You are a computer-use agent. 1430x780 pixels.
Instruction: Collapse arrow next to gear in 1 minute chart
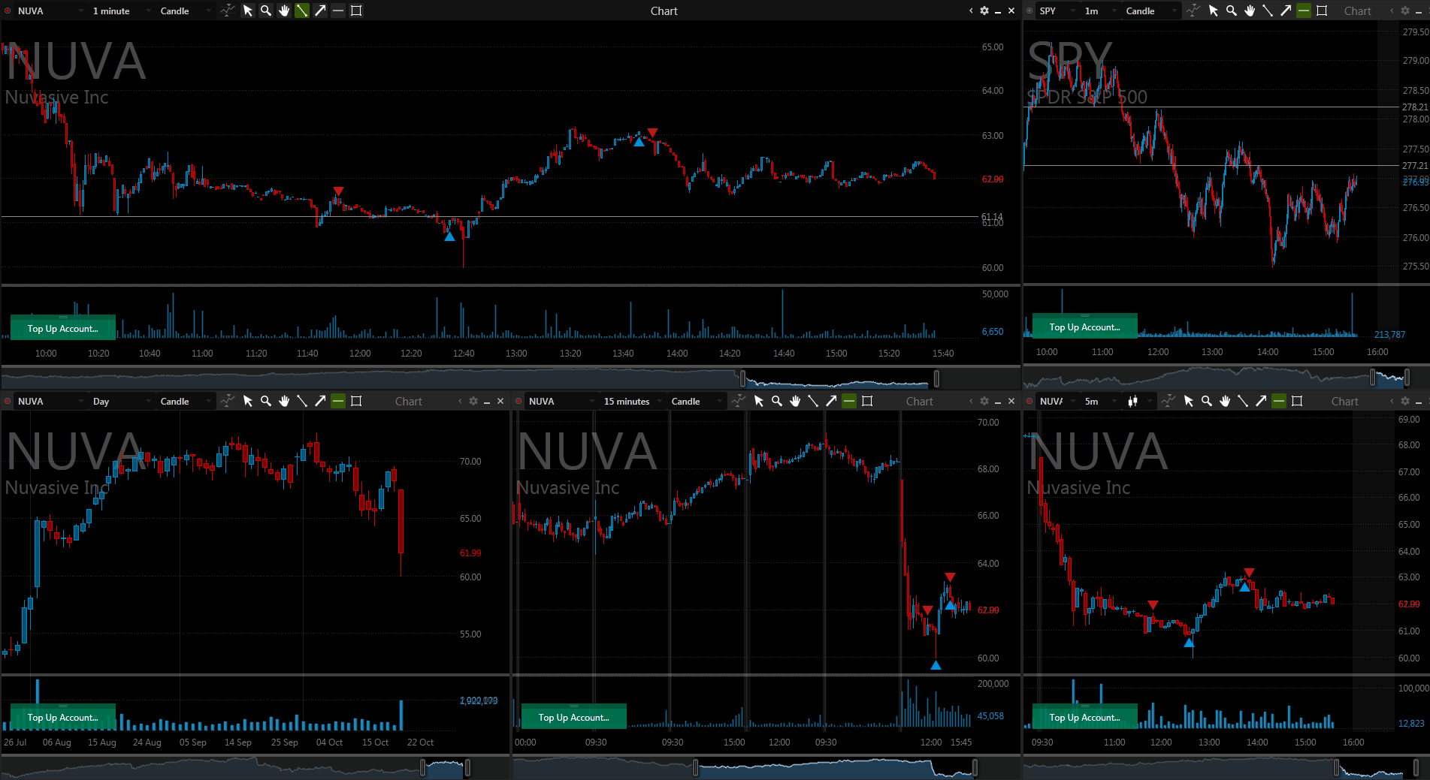coord(971,11)
